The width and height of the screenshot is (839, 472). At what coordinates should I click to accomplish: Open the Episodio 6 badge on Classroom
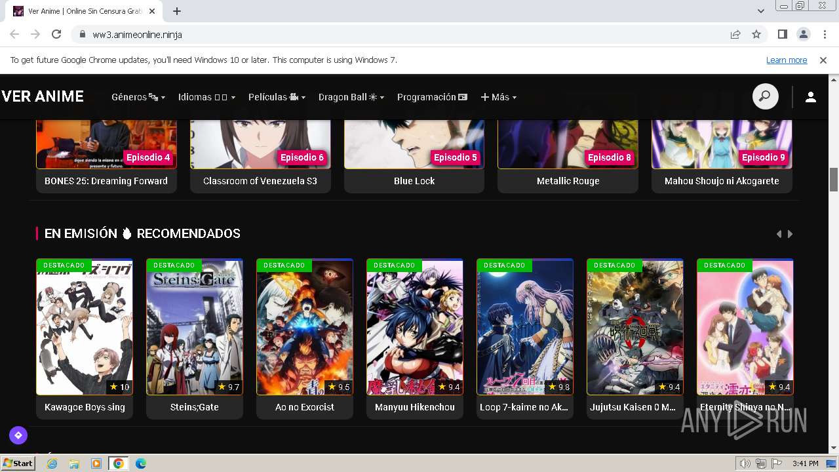coord(302,157)
